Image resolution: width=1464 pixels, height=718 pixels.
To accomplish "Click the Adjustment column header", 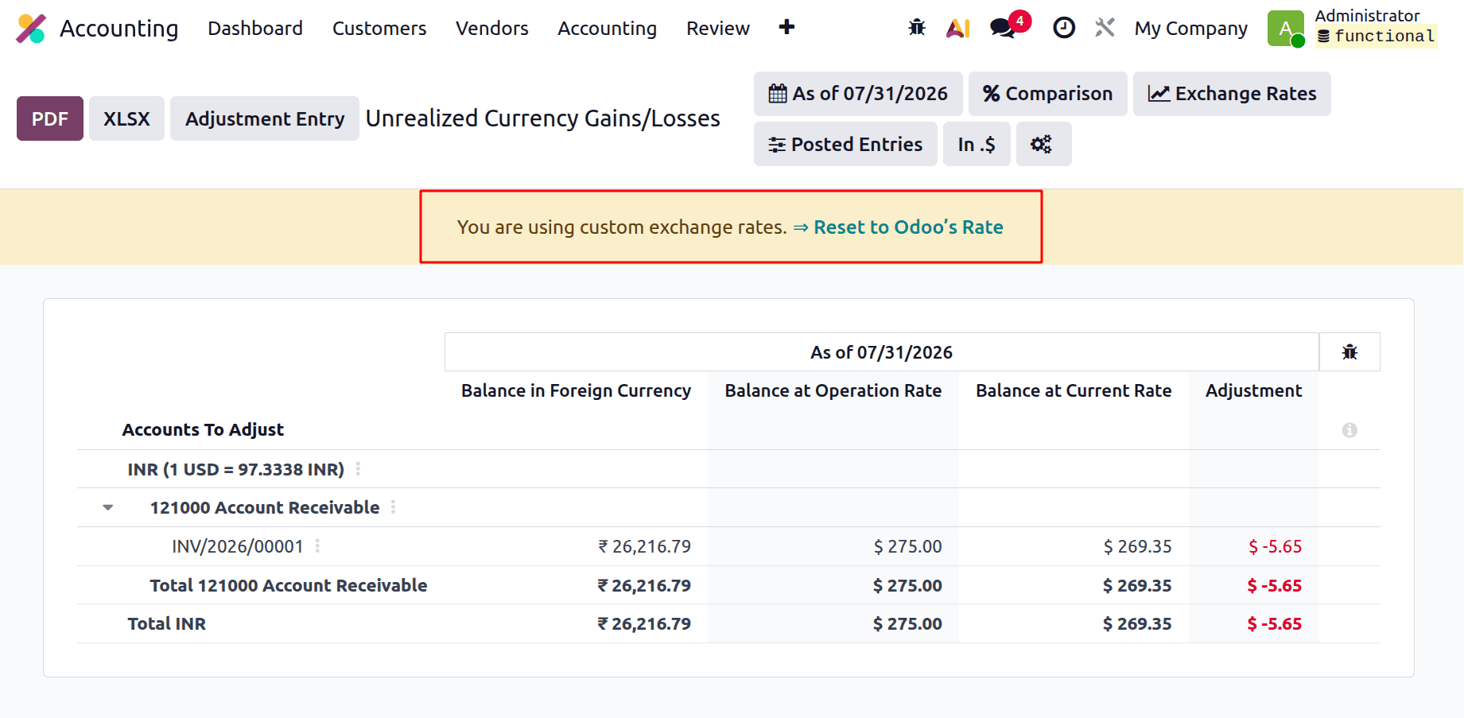I will [1253, 390].
